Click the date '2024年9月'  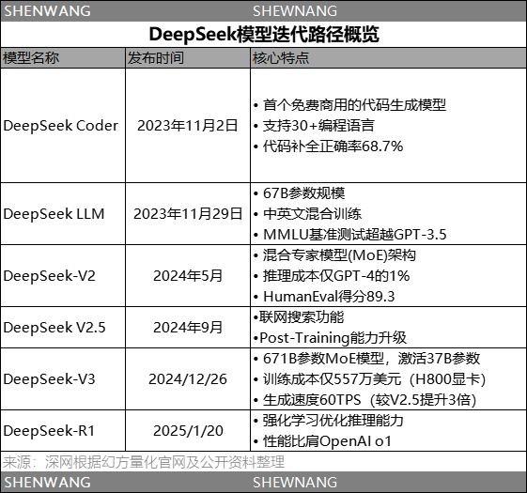(188, 328)
